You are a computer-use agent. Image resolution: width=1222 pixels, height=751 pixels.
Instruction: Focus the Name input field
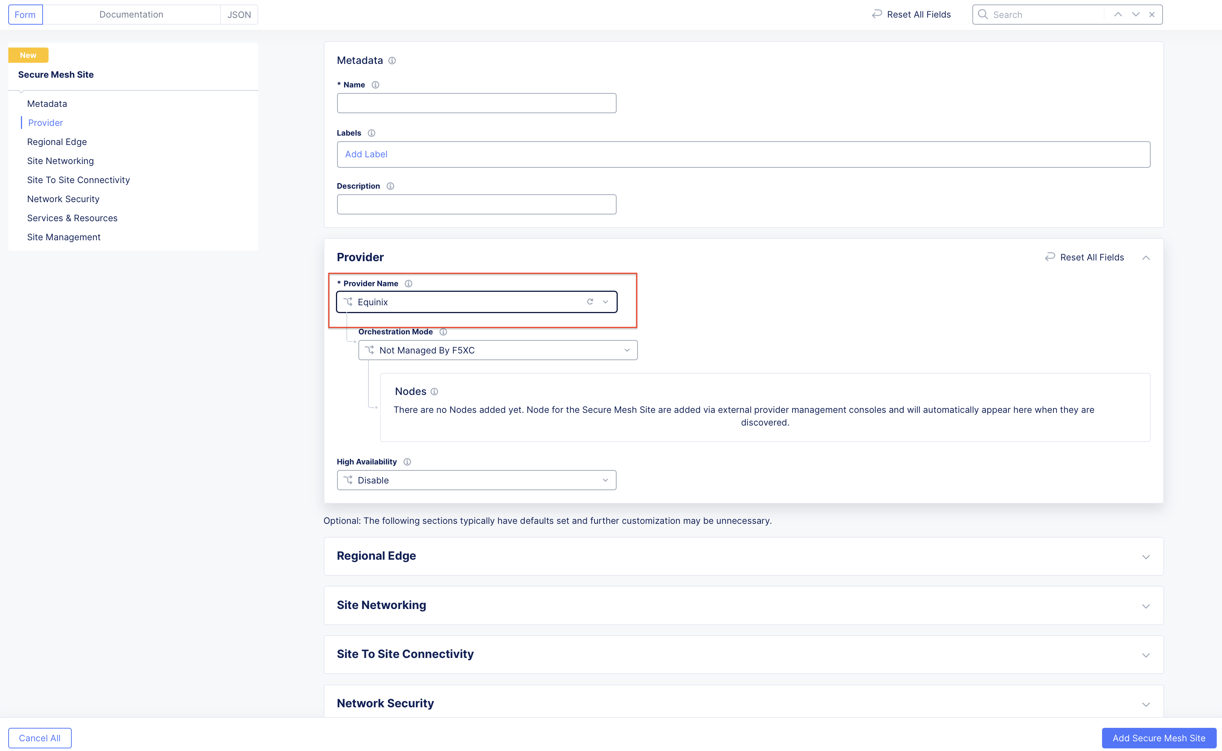pos(476,103)
